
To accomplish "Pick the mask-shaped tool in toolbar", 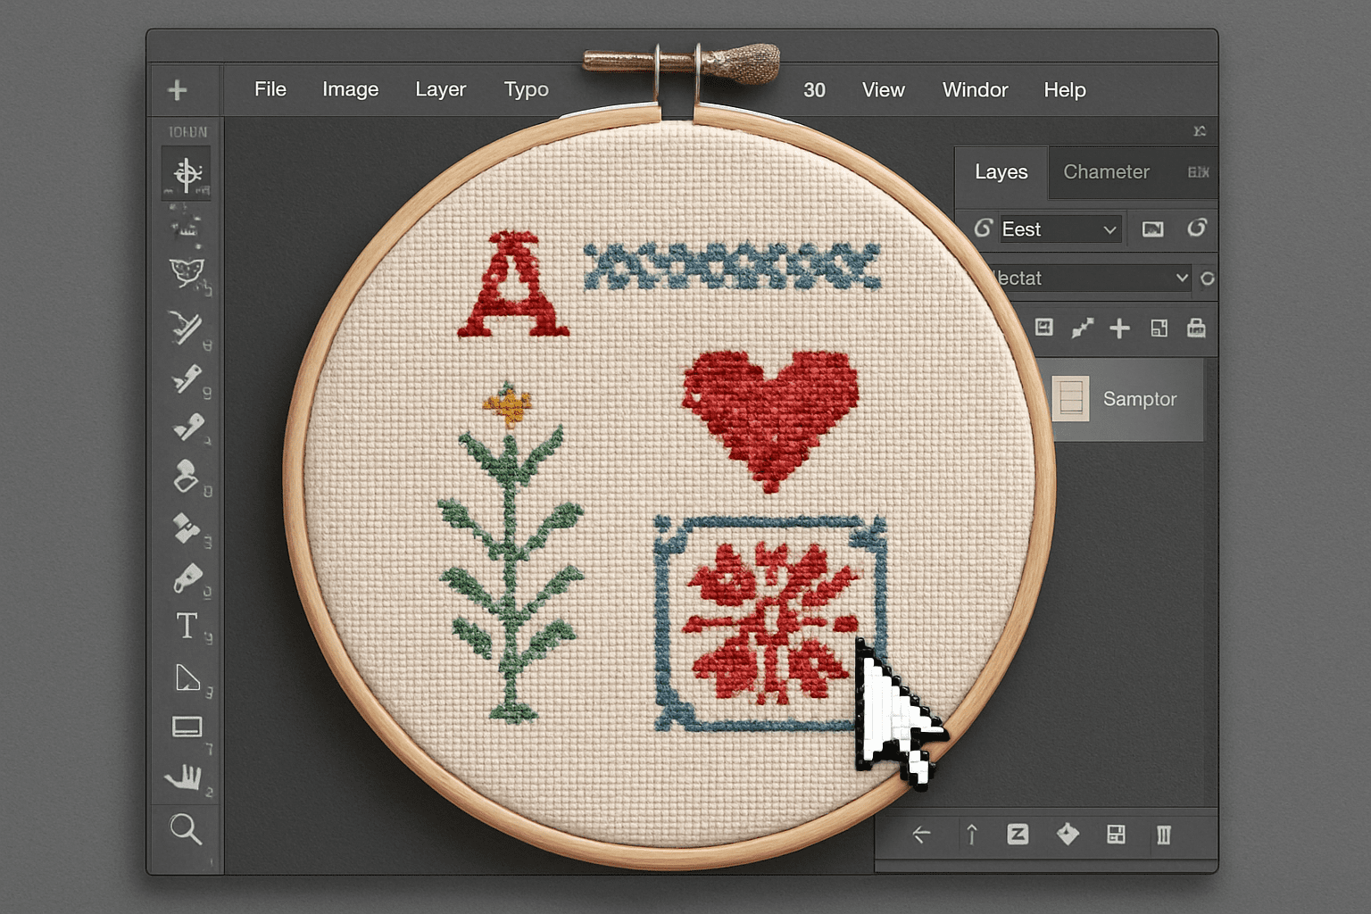I will (x=187, y=271).
